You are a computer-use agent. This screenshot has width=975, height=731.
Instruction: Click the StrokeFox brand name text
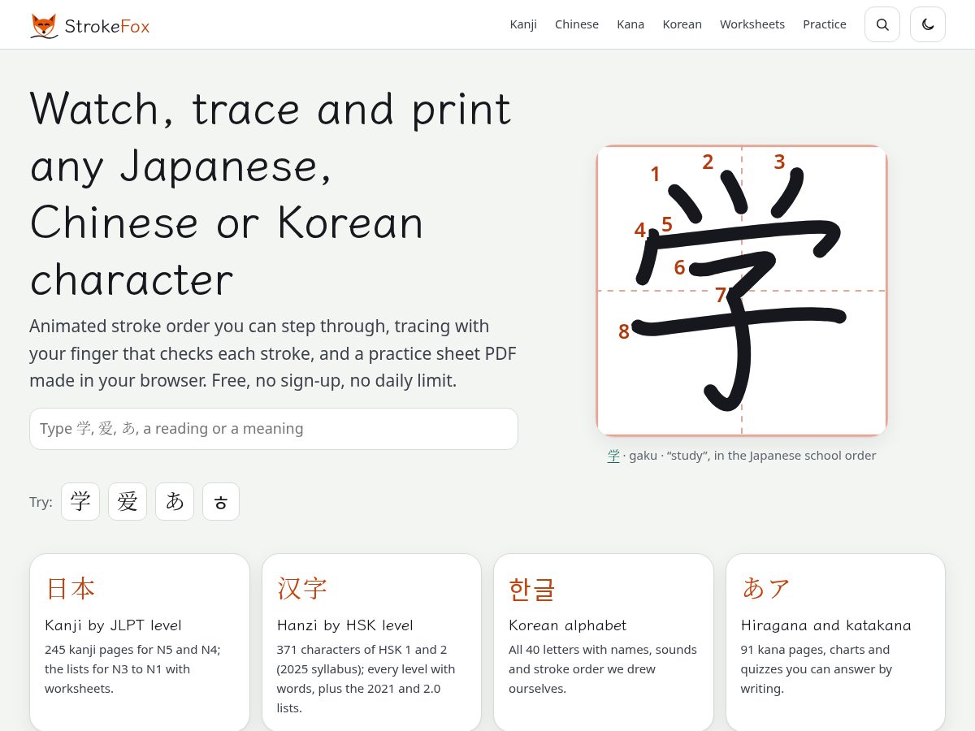coord(107,26)
